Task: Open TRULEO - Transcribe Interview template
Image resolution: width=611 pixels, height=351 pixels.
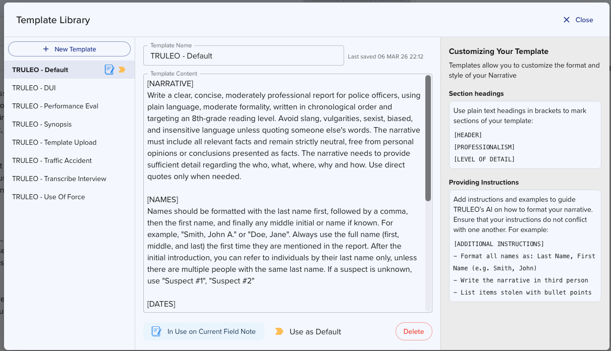Action: point(59,179)
